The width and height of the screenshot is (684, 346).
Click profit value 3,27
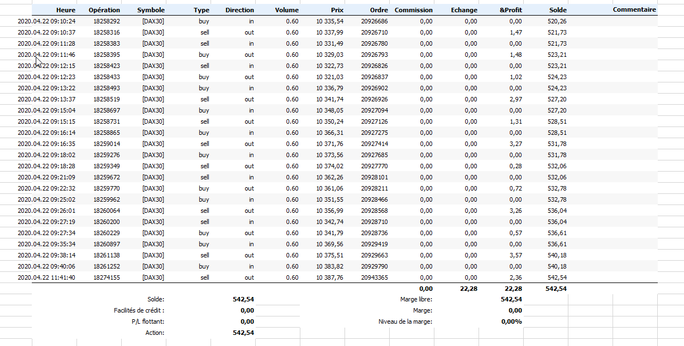[516, 144]
